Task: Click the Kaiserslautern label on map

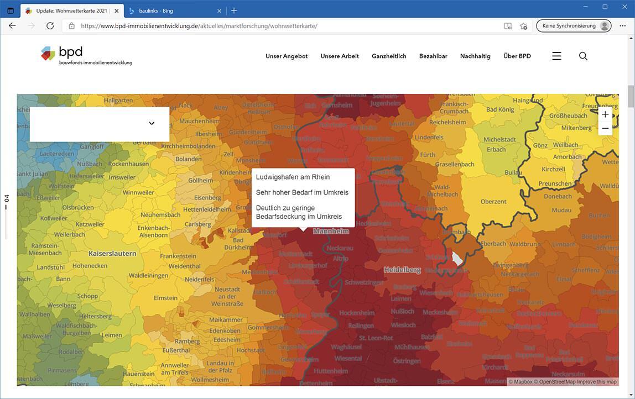Action: pos(112,254)
